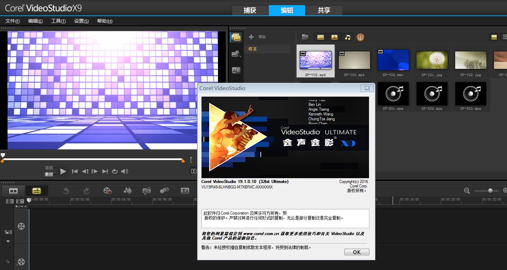Open the record/capture option reel icon
The height and width of the screenshot is (270, 507).
pyautogui.click(x=108, y=191)
